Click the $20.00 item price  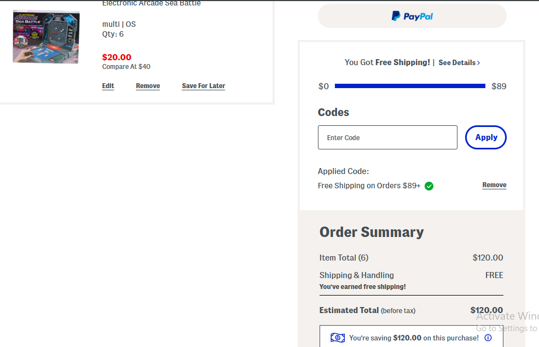tap(117, 57)
